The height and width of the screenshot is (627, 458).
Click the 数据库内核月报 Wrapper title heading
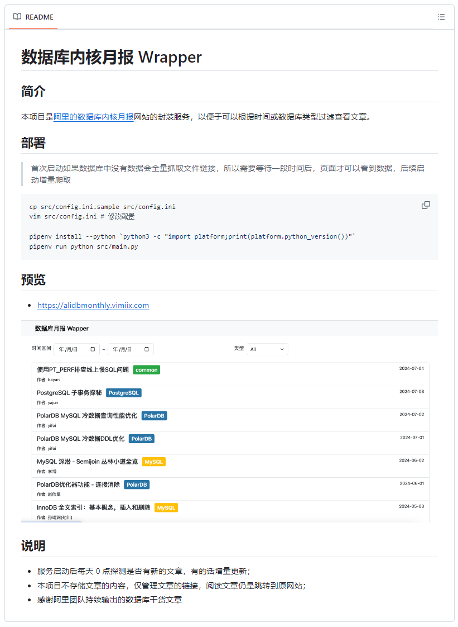click(x=112, y=57)
